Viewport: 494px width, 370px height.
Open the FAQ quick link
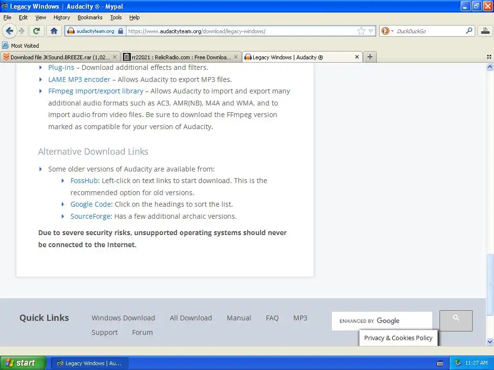[272, 318]
